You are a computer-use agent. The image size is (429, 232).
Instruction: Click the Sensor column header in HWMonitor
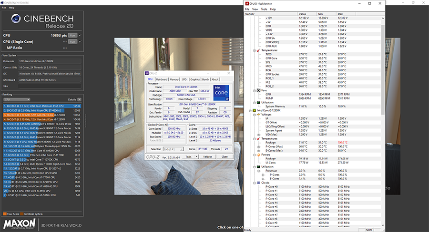[x=271, y=14]
